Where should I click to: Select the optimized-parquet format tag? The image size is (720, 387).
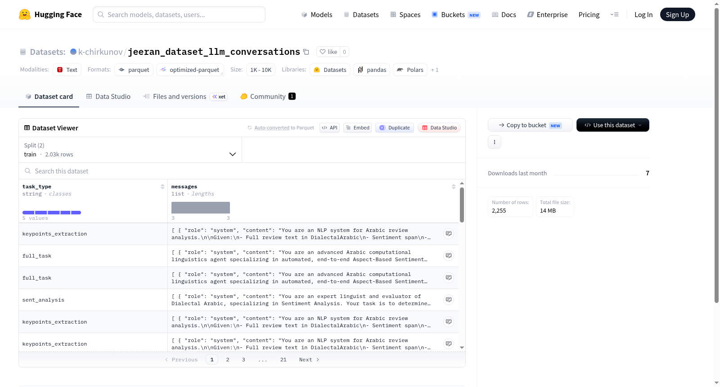[190, 70]
